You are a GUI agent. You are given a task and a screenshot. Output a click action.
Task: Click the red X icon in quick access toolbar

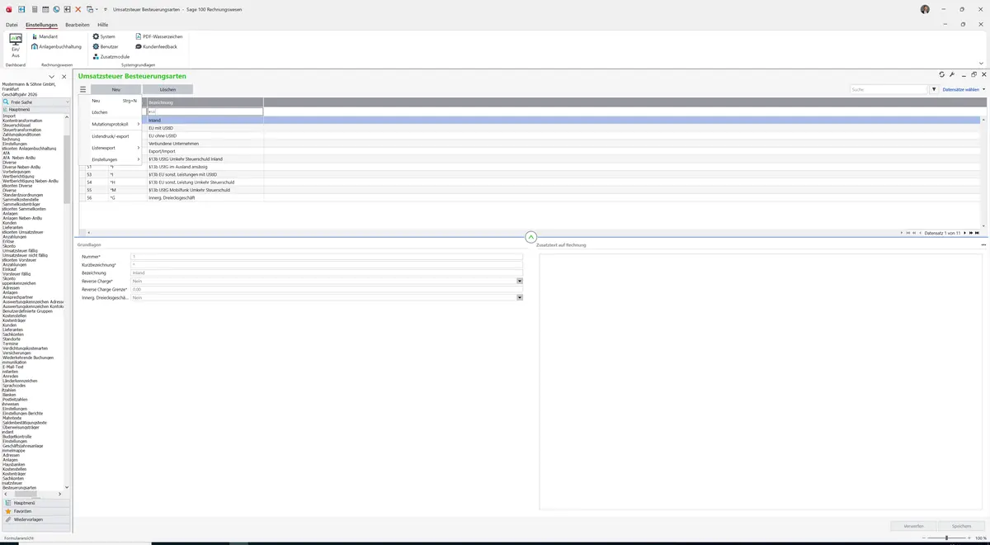pos(78,9)
